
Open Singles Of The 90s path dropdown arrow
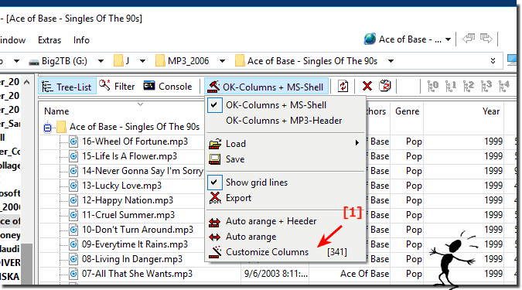tap(391, 61)
